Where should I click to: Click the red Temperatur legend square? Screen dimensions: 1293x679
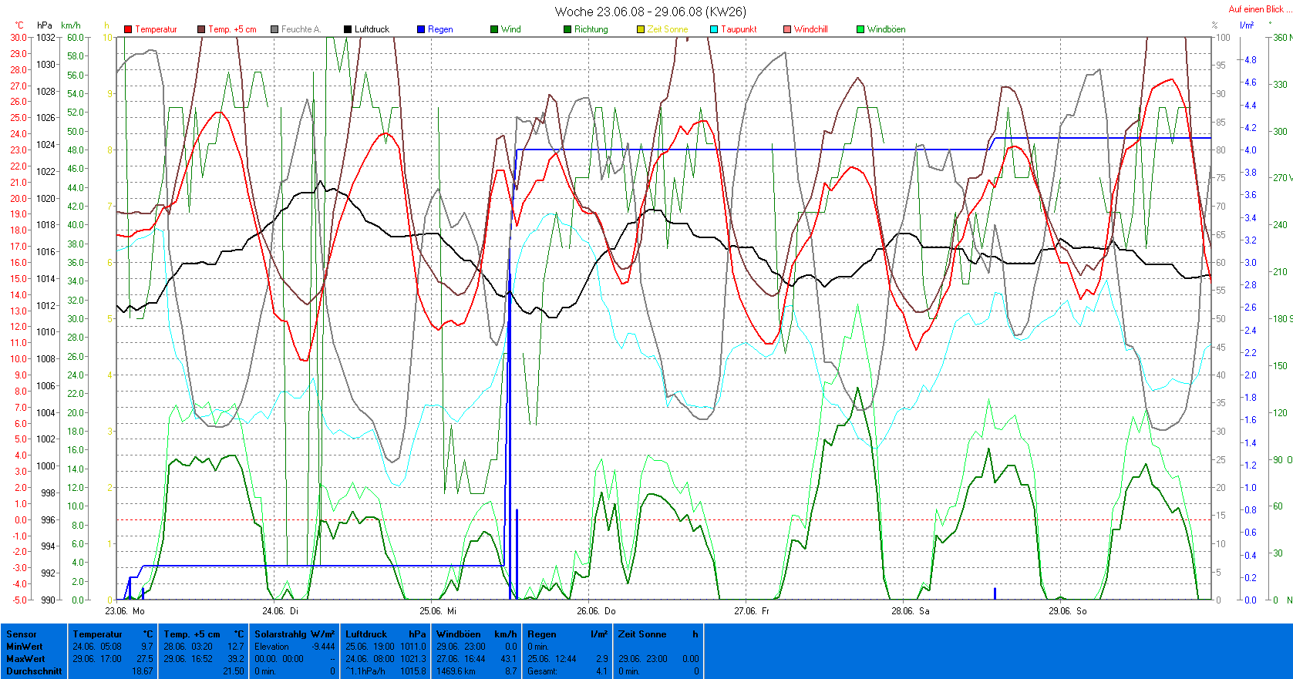(x=128, y=29)
